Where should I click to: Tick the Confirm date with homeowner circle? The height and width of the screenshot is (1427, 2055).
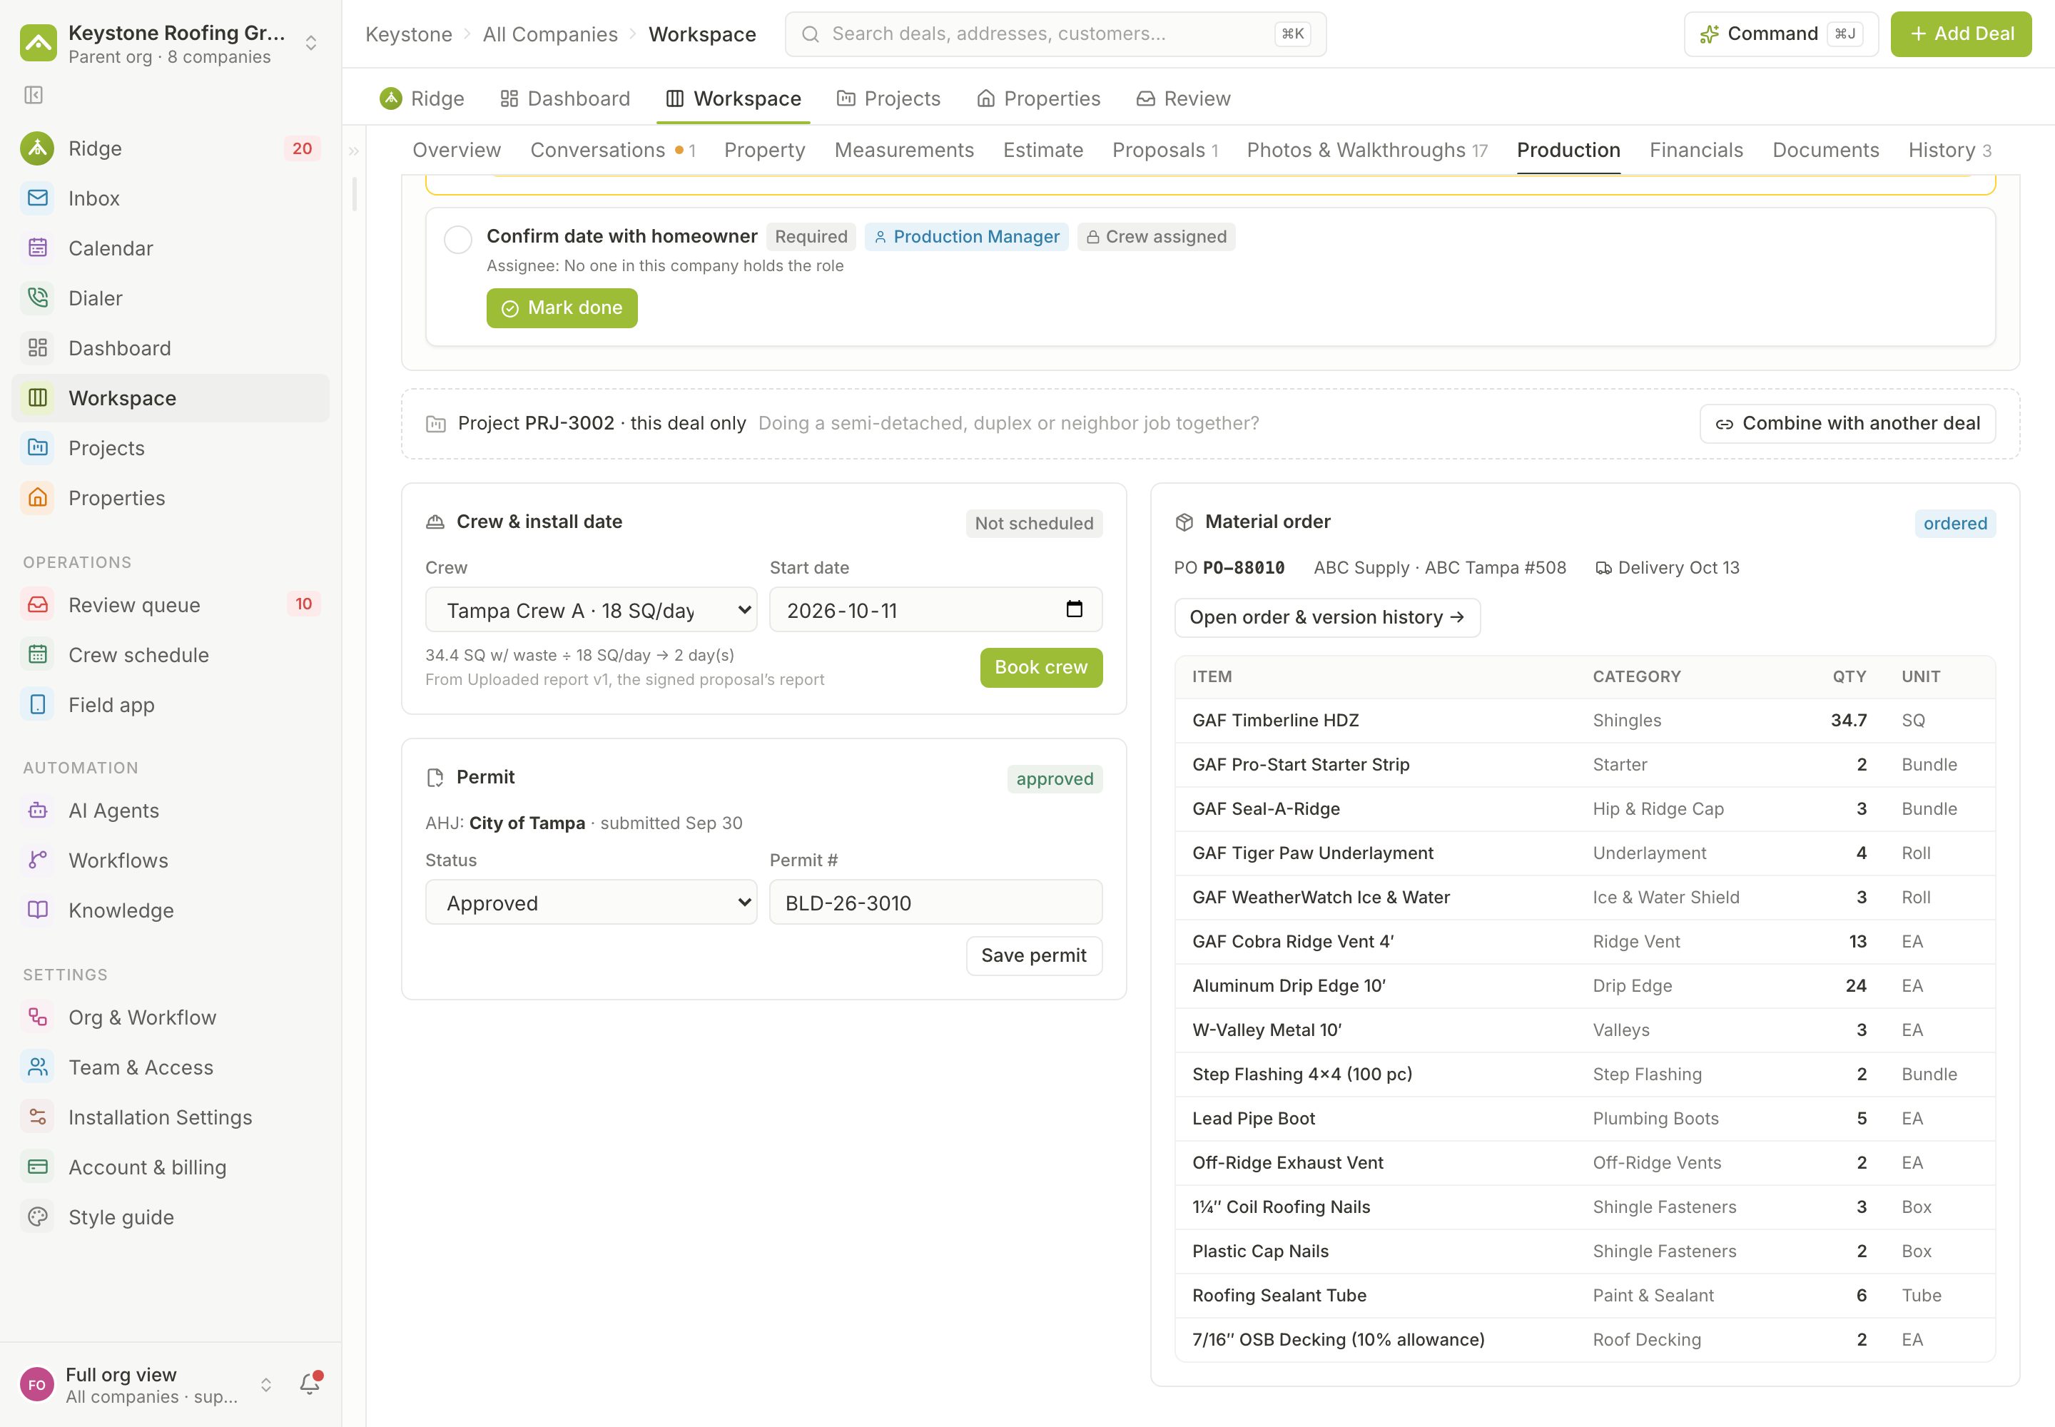tap(458, 239)
